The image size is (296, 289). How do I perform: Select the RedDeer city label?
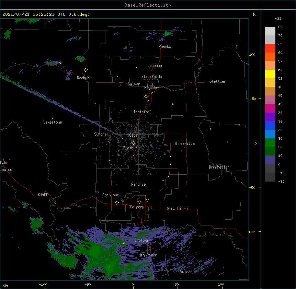[x=151, y=88]
